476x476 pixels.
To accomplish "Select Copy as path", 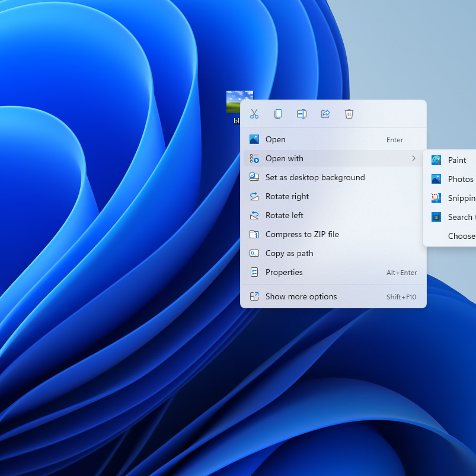I will (289, 253).
